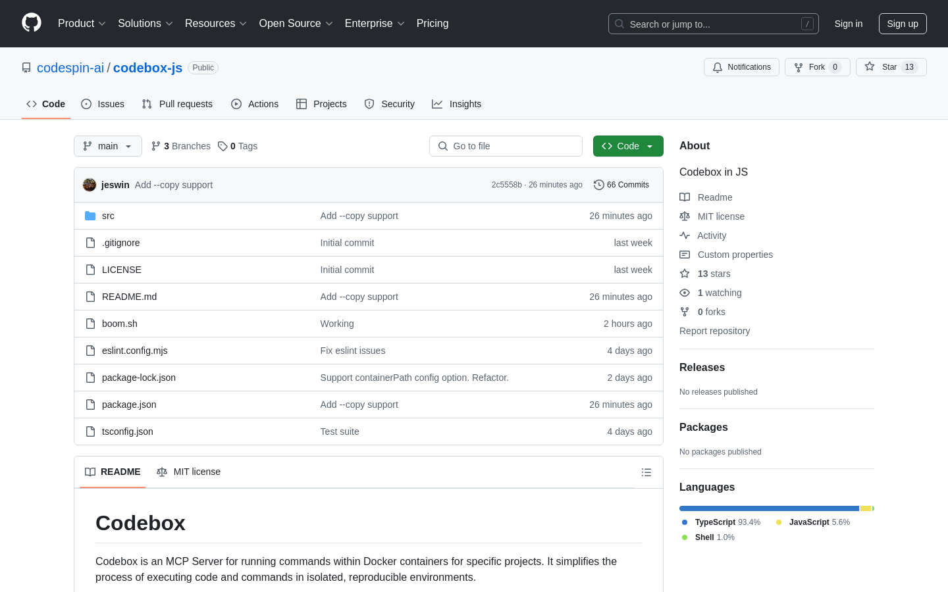
Task: Click the TypeScript 93.4% language link
Action: (x=721, y=522)
